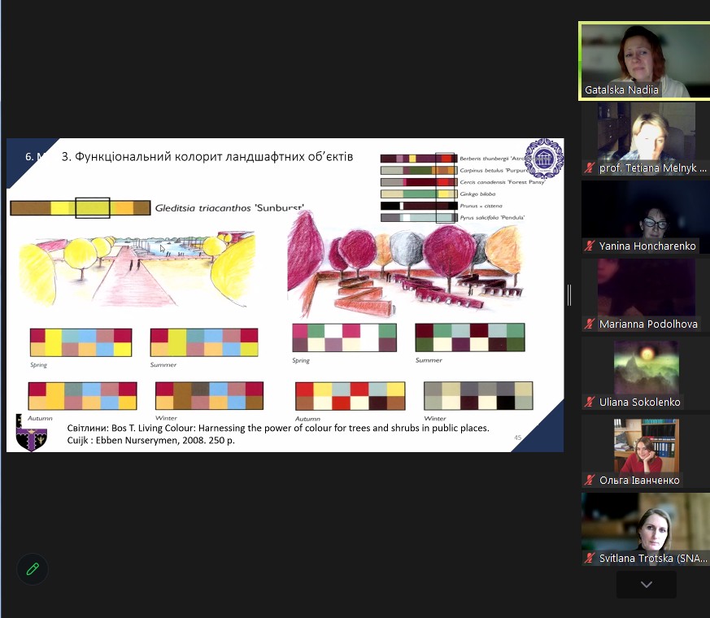Expand more participants with the down chevron
The height and width of the screenshot is (618, 710).
point(646,584)
